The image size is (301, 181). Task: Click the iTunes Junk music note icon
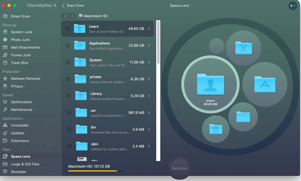click(x=5, y=55)
